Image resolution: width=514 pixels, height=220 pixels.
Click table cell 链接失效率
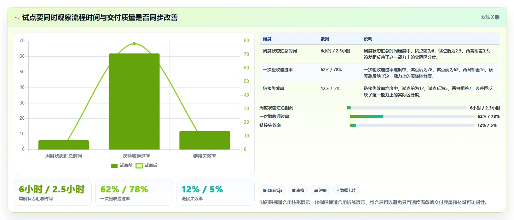(274, 89)
